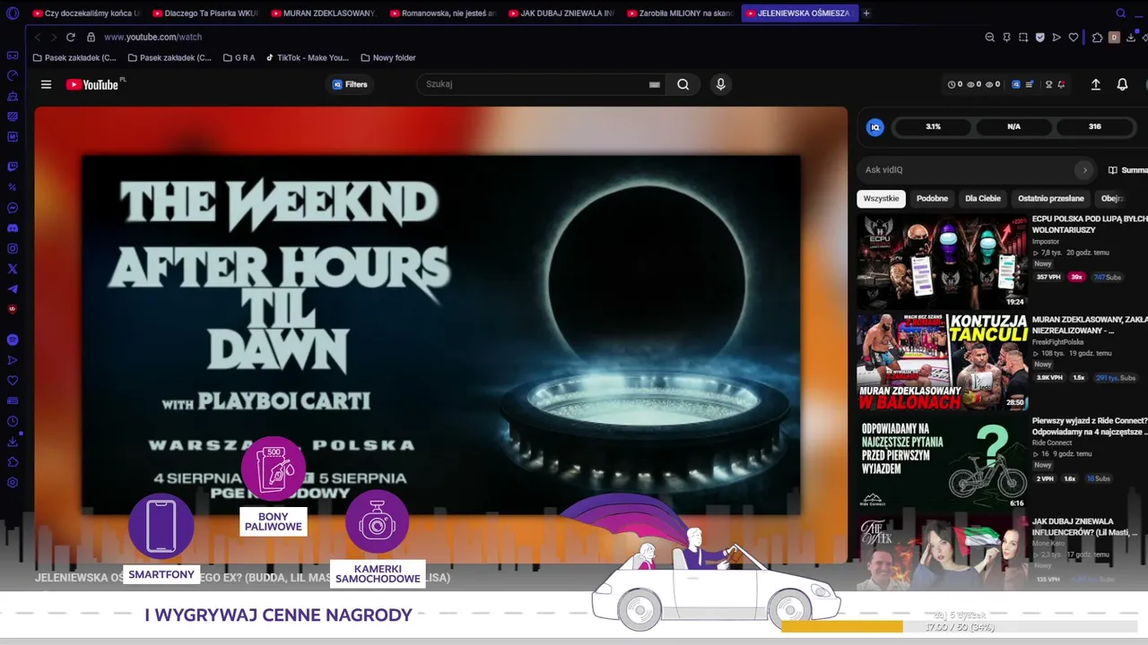
Task: Click the browser address bar URL
Action: pos(153,37)
